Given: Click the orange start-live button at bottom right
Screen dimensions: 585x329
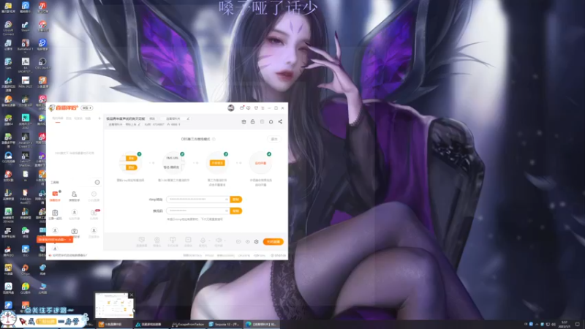Looking at the screenshot, I should 273,242.
